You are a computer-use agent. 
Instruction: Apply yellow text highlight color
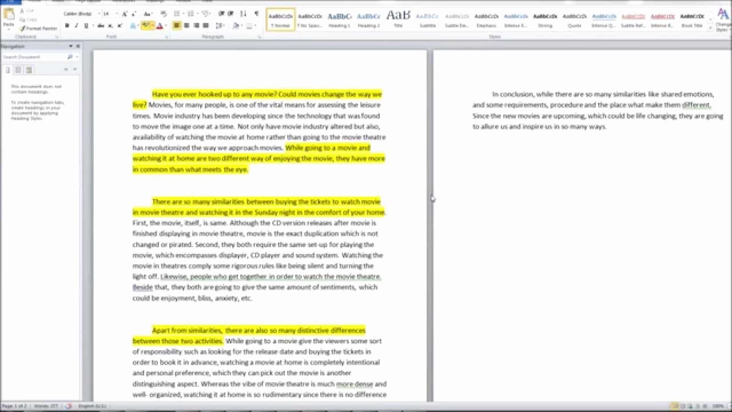click(146, 26)
